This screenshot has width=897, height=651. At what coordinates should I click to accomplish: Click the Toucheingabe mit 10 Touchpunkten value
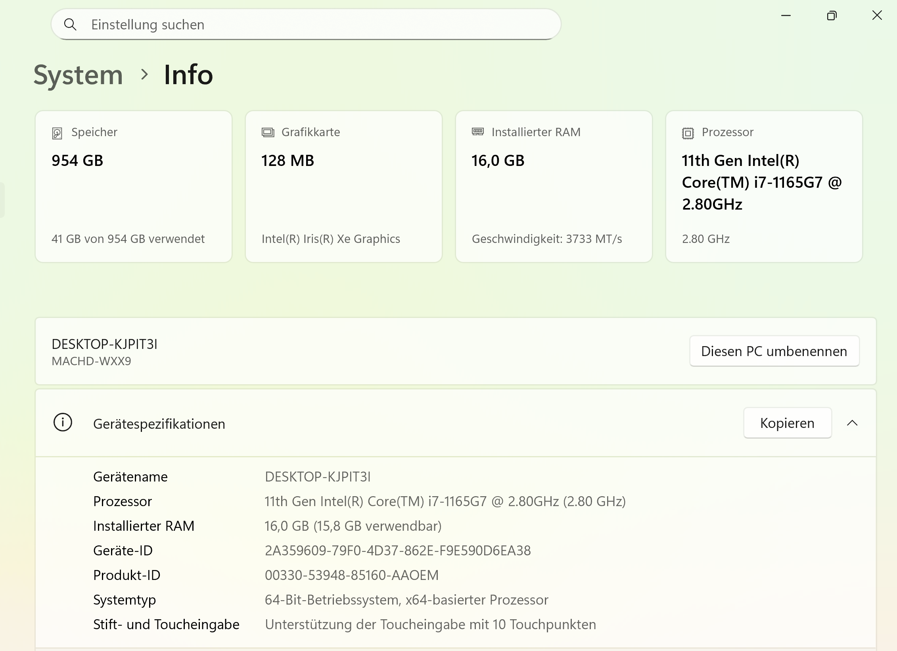click(x=430, y=624)
